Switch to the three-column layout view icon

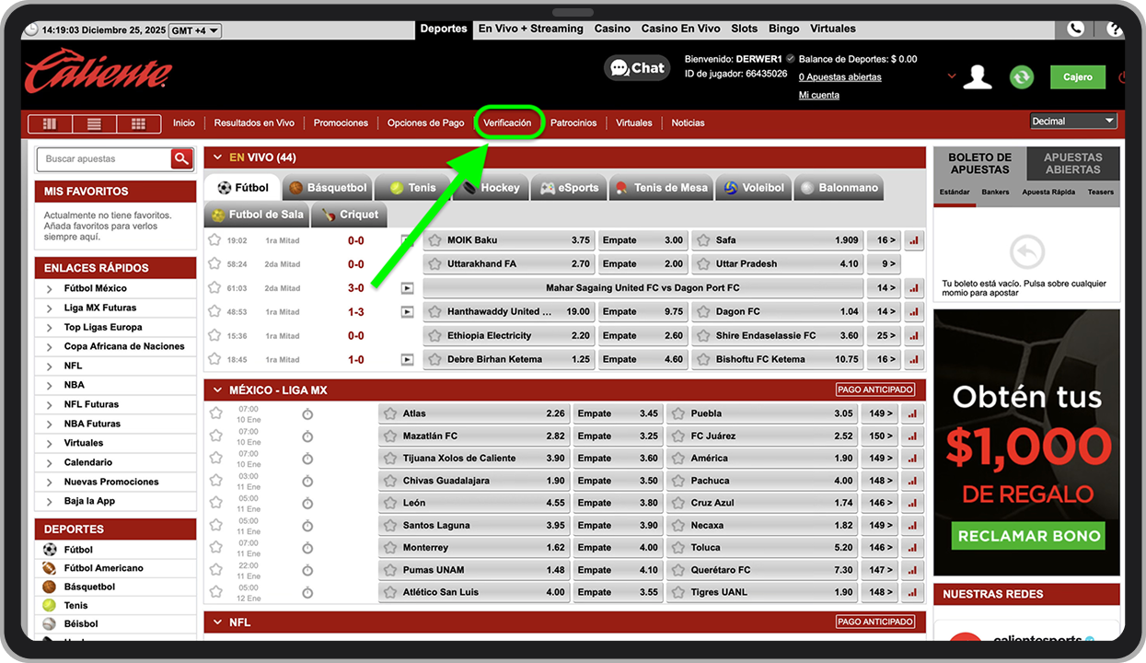click(x=50, y=123)
